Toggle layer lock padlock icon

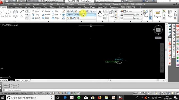(x=74, y=18)
